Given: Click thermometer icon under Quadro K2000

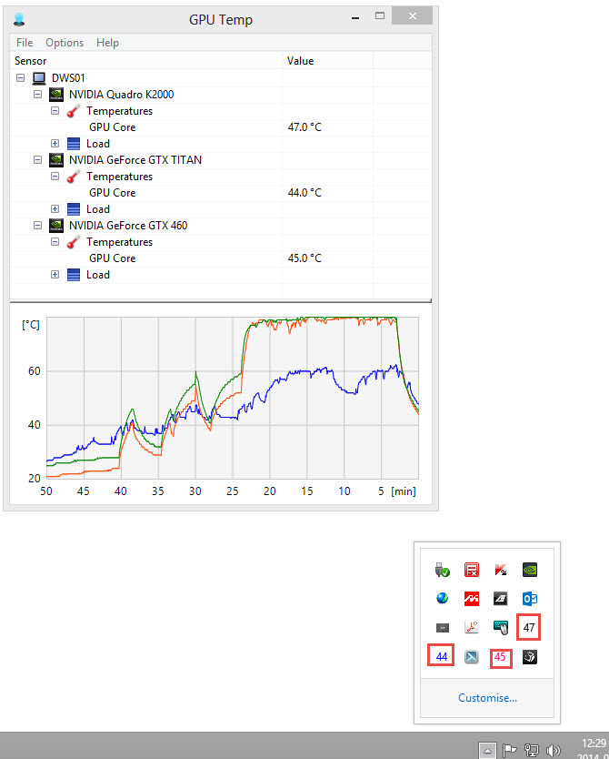Looking at the screenshot, I should coord(74,111).
